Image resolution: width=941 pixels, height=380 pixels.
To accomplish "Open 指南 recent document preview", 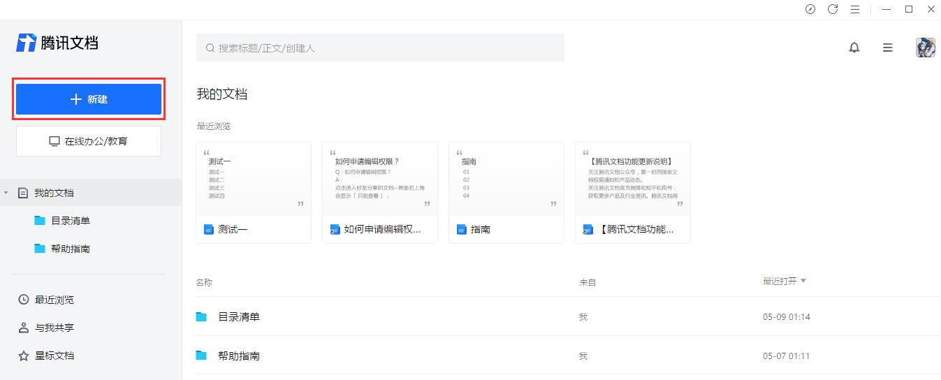I will (506, 192).
